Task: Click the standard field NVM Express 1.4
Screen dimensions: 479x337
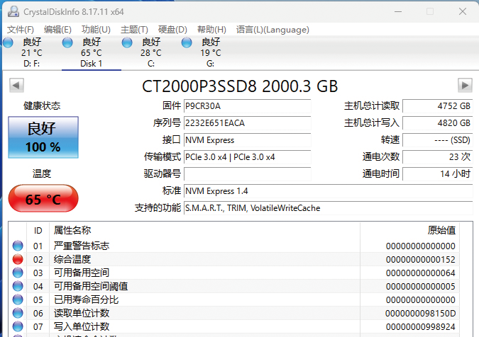Action: click(328, 191)
